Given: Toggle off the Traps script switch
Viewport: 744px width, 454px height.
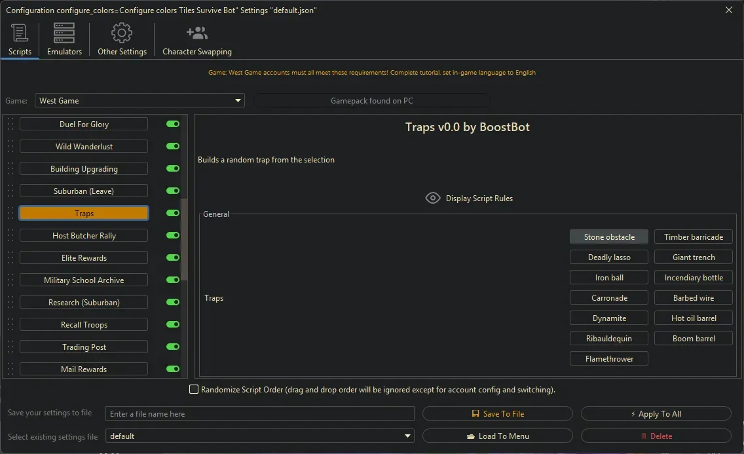Looking at the screenshot, I should coord(173,213).
